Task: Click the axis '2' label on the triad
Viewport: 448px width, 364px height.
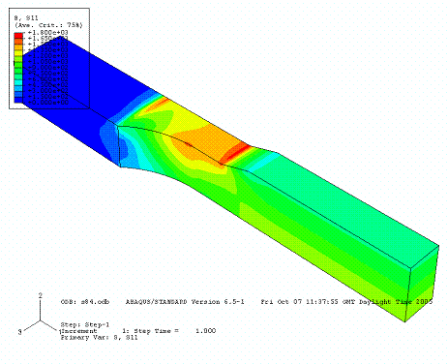Action: pyautogui.click(x=41, y=295)
